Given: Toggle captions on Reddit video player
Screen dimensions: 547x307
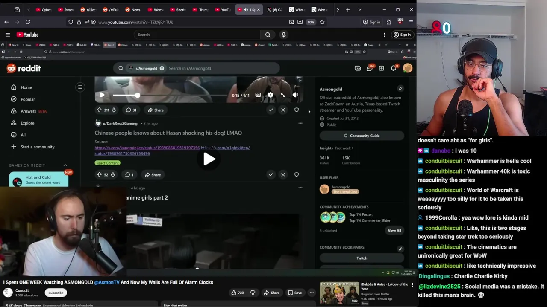Looking at the screenshot, I should point(258,95).
